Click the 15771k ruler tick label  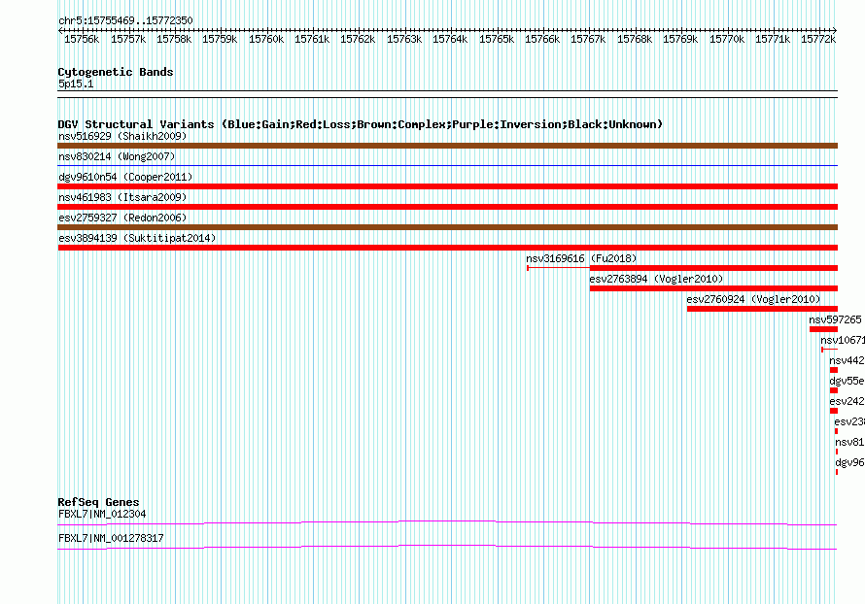773,39
